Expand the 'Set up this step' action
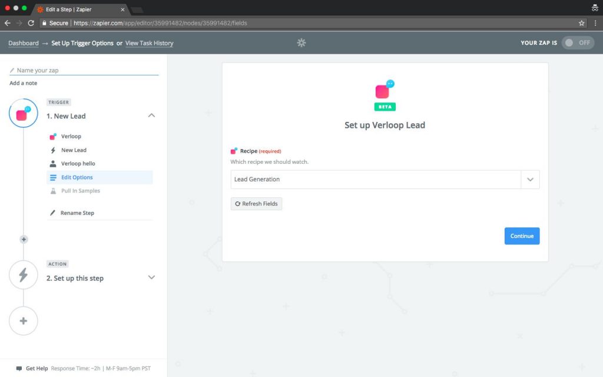Screen dimensions: 603x377 click(x=151, y=277)
